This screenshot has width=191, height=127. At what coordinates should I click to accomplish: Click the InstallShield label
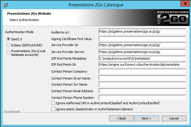(12, 112)
